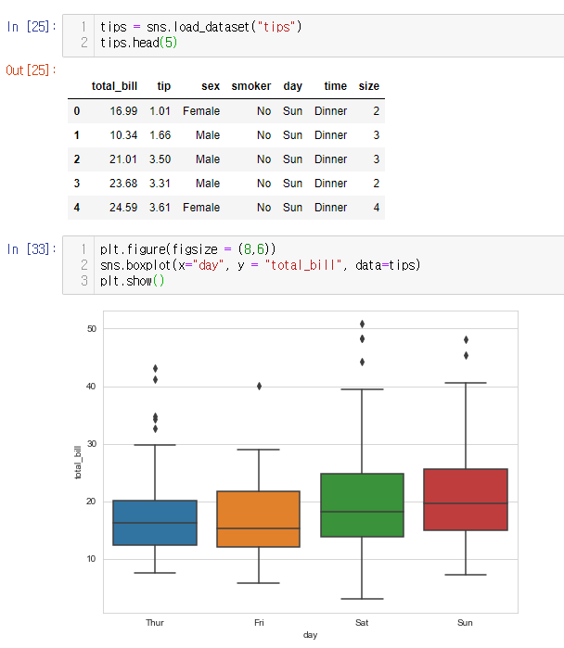Click the single Fri outlier diamond marker
Image resolution: width=564 pixels, height=648 pixels.
pyautogui.click(x=258, y=386)
